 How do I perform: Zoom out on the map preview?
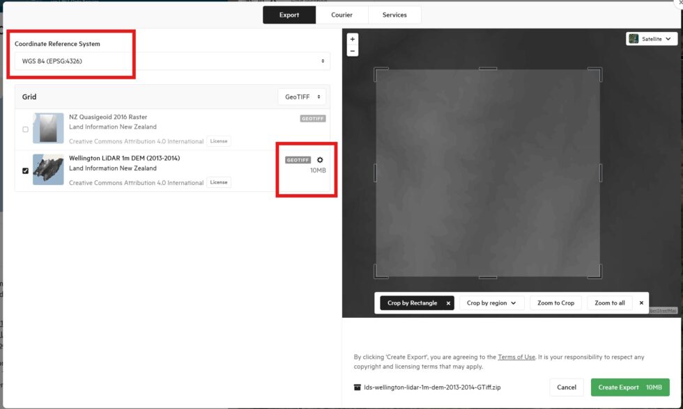(353, 51)
